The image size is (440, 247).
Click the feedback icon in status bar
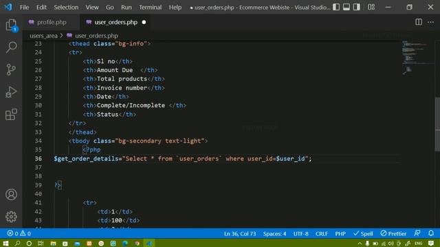pos(417,233)
